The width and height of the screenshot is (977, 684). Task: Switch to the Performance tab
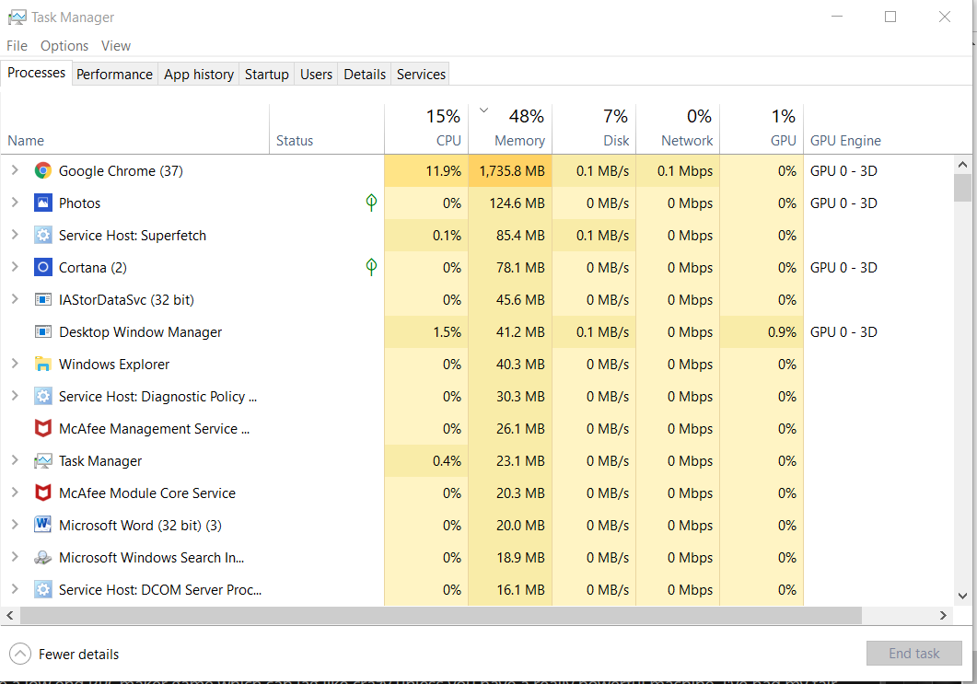(115, 75)
